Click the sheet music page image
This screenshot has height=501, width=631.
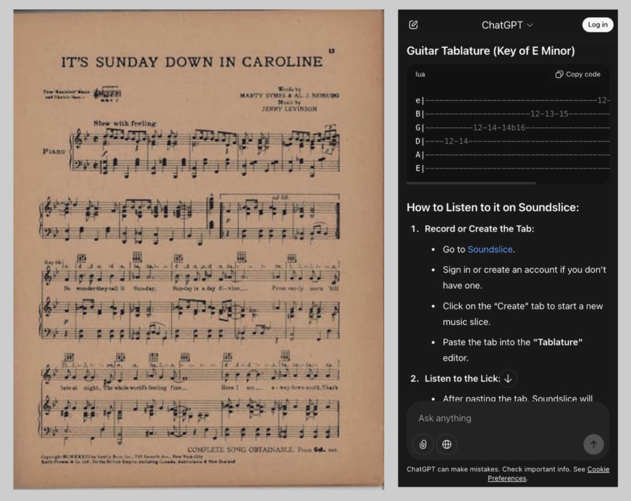point(198,249)
